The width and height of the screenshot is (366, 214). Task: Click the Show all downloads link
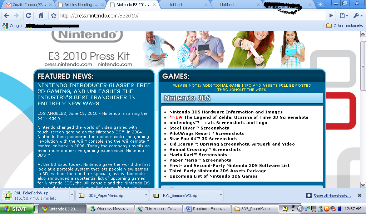click(332, 196)
